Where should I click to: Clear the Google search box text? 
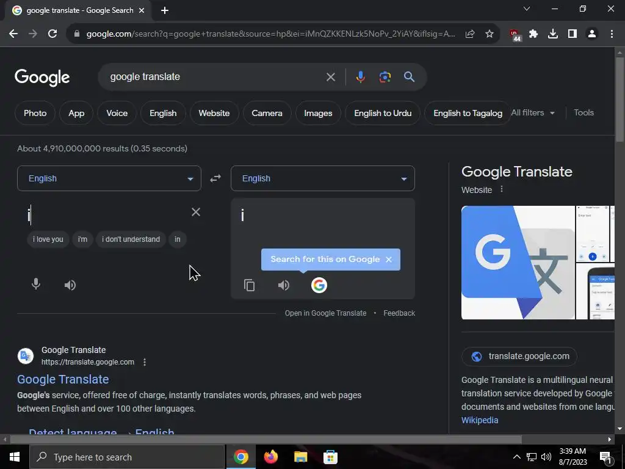point(330,77)
